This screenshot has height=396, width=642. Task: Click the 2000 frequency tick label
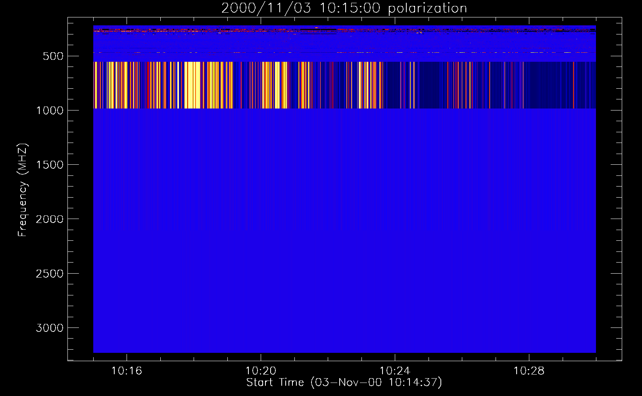pyautogui.click(x=50, y=219)
